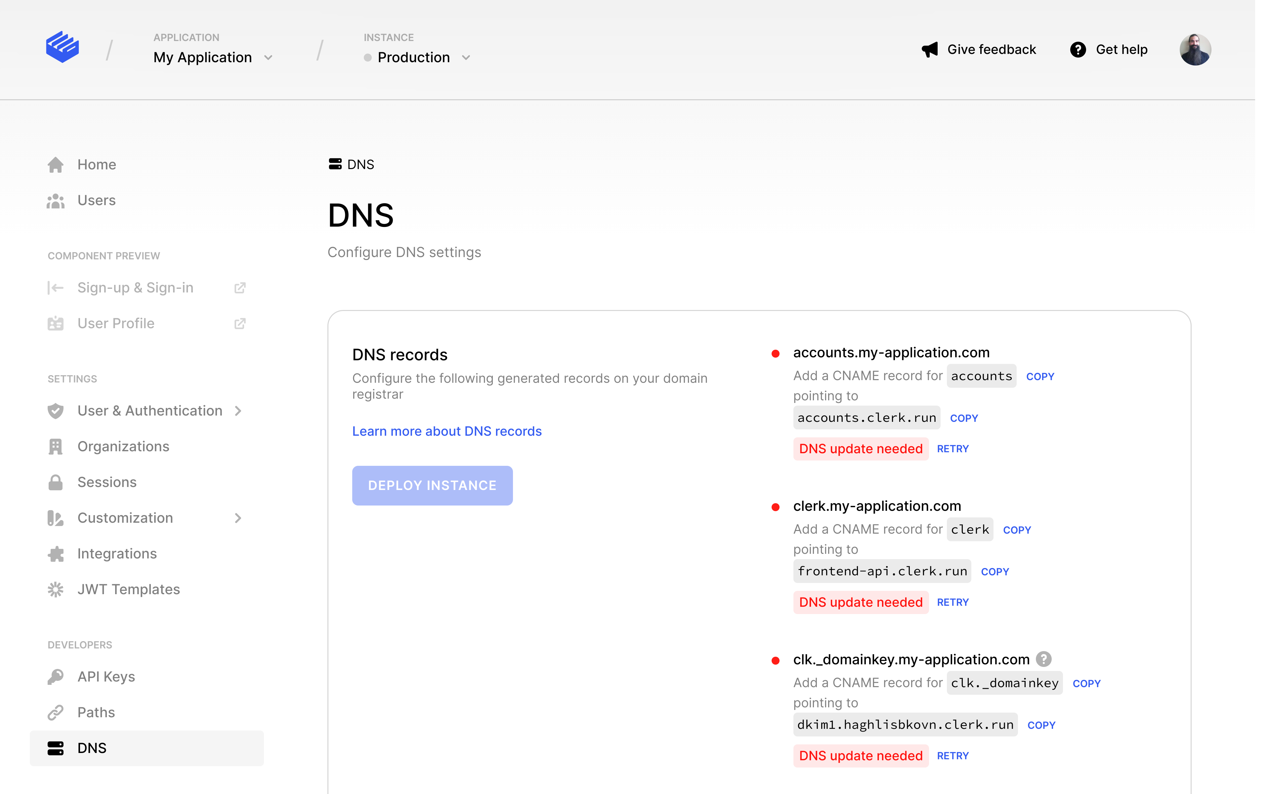Go to the Sessions settings page
The image size is (1270, 794).
tap(106, 482)
